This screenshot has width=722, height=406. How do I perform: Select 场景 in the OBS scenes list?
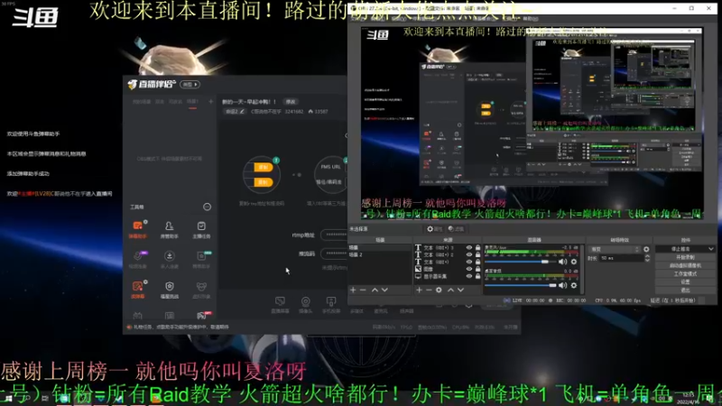pos(379,247)
